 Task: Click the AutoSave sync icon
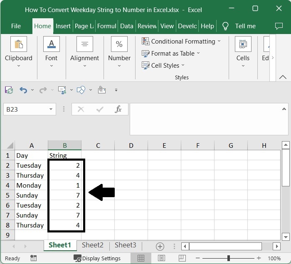9,90
